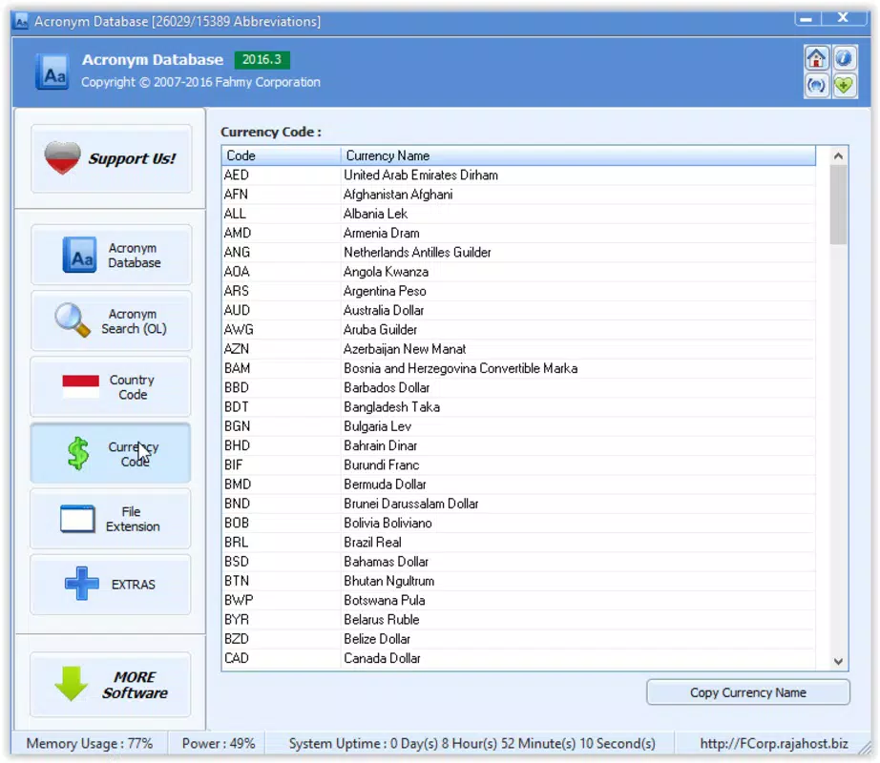The width and height of the screenshot is (880, 763).
Task: Click System Uptime status entry
Action: click(472, 743)
